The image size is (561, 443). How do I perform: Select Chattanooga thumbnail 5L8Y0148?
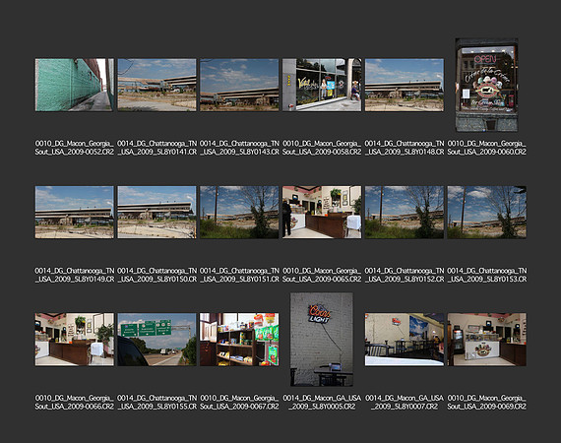tap(405, 85)
